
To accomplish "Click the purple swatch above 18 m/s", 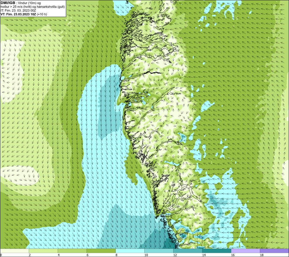I will click(275, 251).
